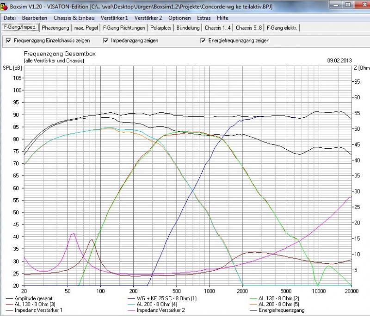Open the Datei menu
This screenshot has height=316, width=370.
10,18
